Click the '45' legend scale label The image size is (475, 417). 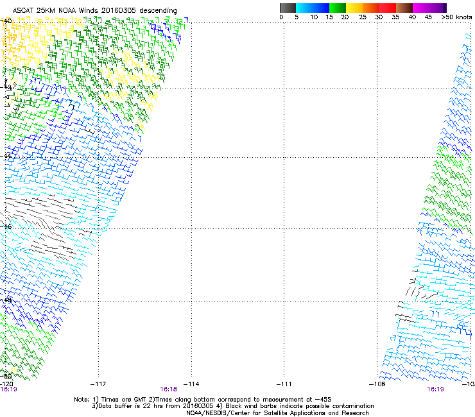428,17
